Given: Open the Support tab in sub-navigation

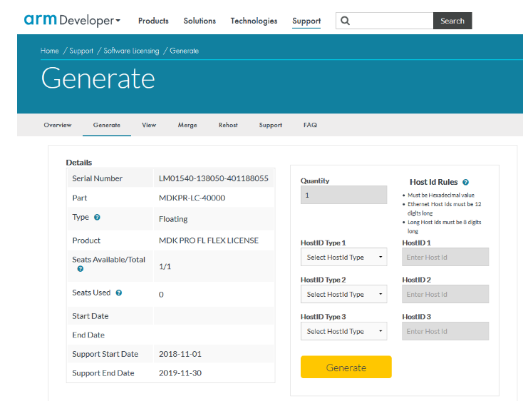Looking at the screenshot, I should click(x=271, y=125).
